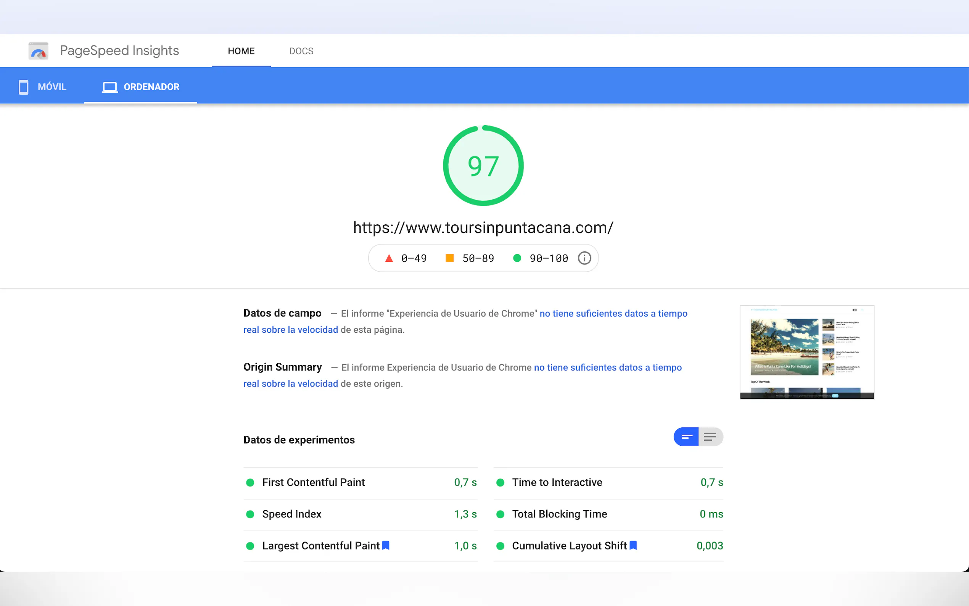Click the bookmark icon next to Largest Contentful Paint
This screenshot has width=969, height=606.
click(x=386, y=545)
